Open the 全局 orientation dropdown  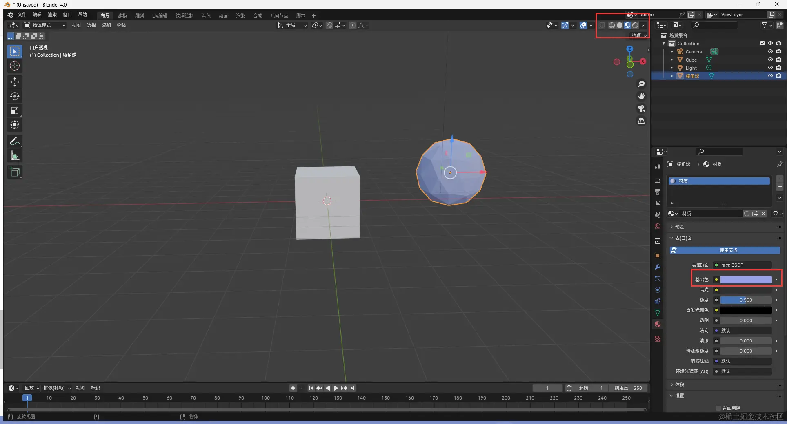coord(292,25)
